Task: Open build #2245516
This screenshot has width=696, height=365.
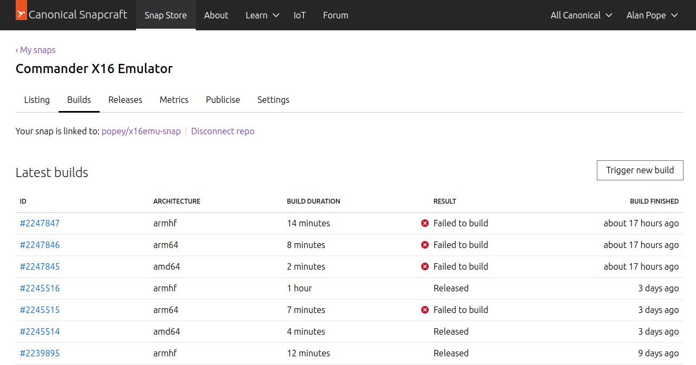Action: pos(40,288)
